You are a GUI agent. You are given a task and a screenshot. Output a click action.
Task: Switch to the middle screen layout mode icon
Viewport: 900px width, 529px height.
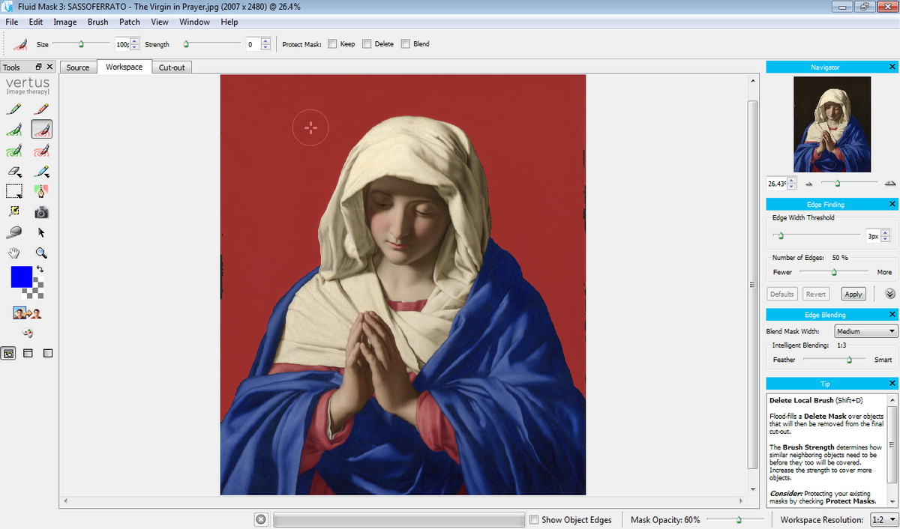pyautogui.click(x=28, y=353)
